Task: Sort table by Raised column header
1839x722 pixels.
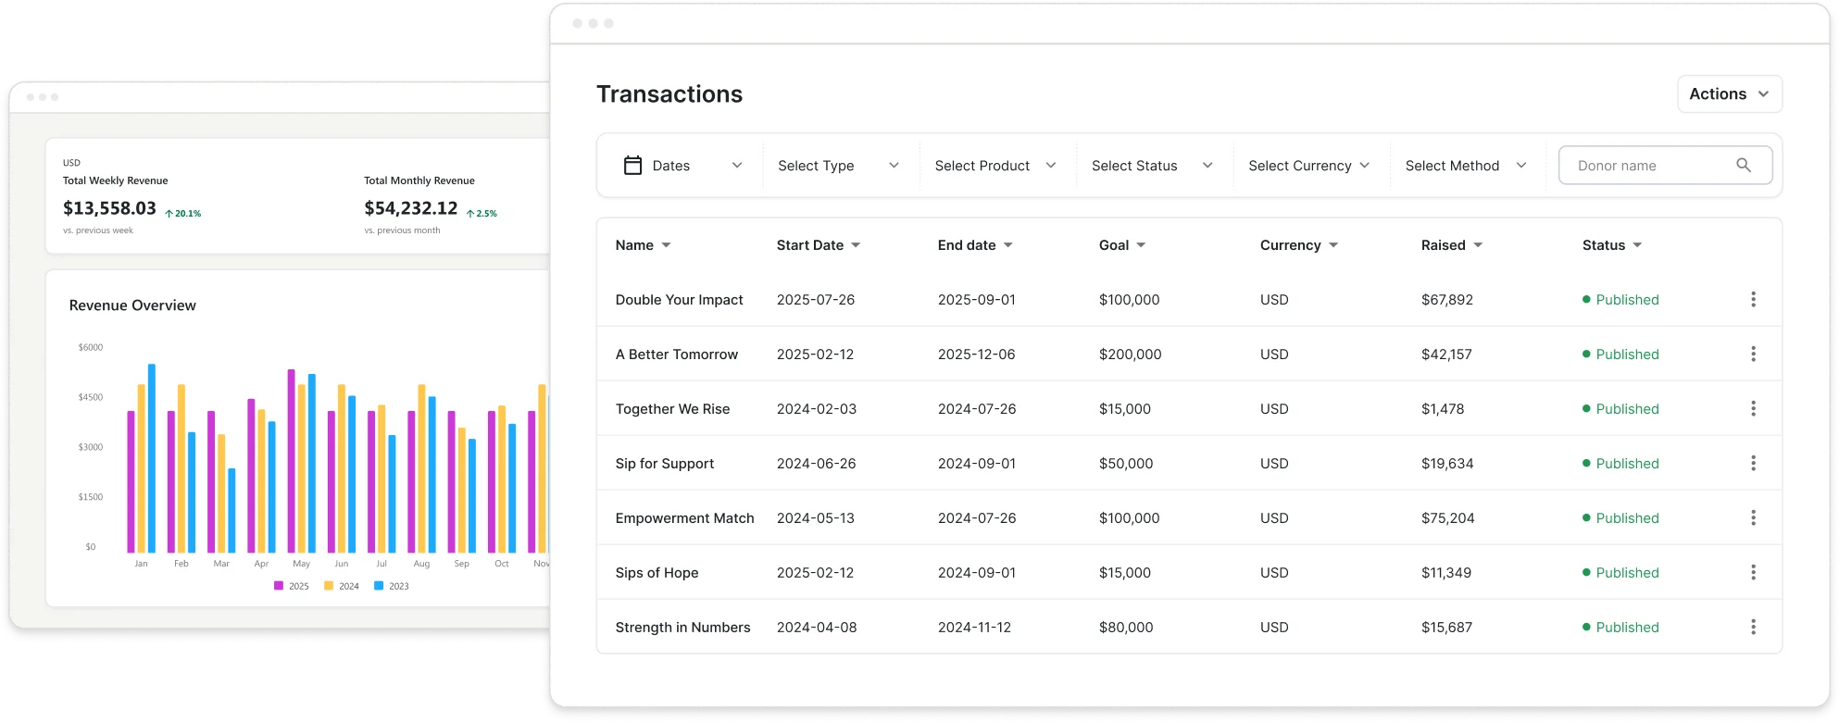Action: (x=1451, y=245)
